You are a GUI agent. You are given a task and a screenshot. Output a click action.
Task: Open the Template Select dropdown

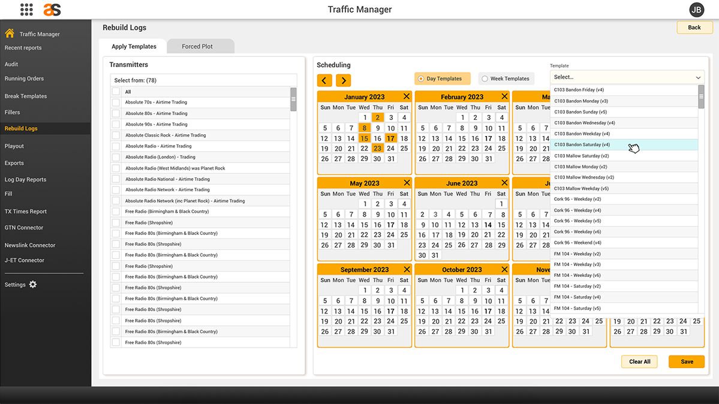[627, 77]
